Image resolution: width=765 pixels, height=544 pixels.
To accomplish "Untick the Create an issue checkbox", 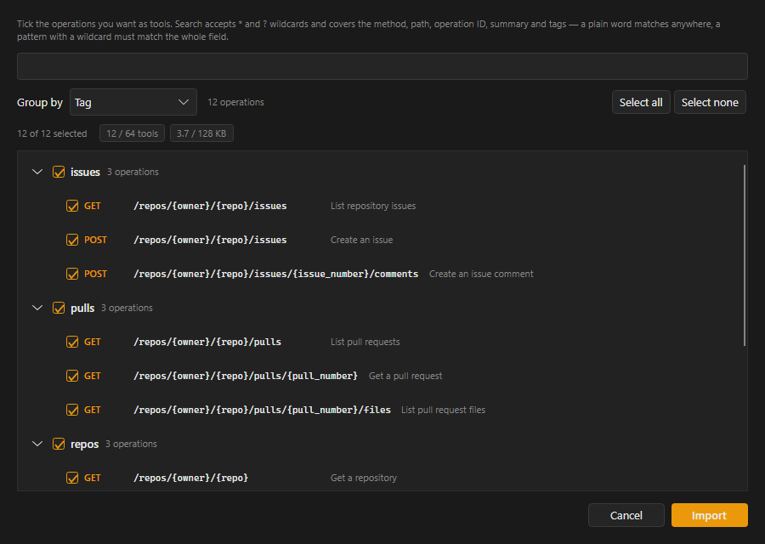I will (72, 240).
